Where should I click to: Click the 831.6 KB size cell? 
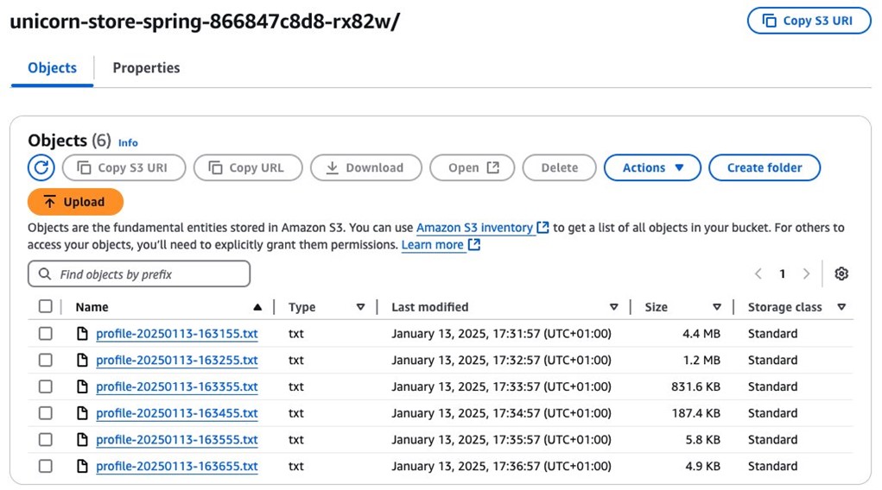(x=695, y=386)
